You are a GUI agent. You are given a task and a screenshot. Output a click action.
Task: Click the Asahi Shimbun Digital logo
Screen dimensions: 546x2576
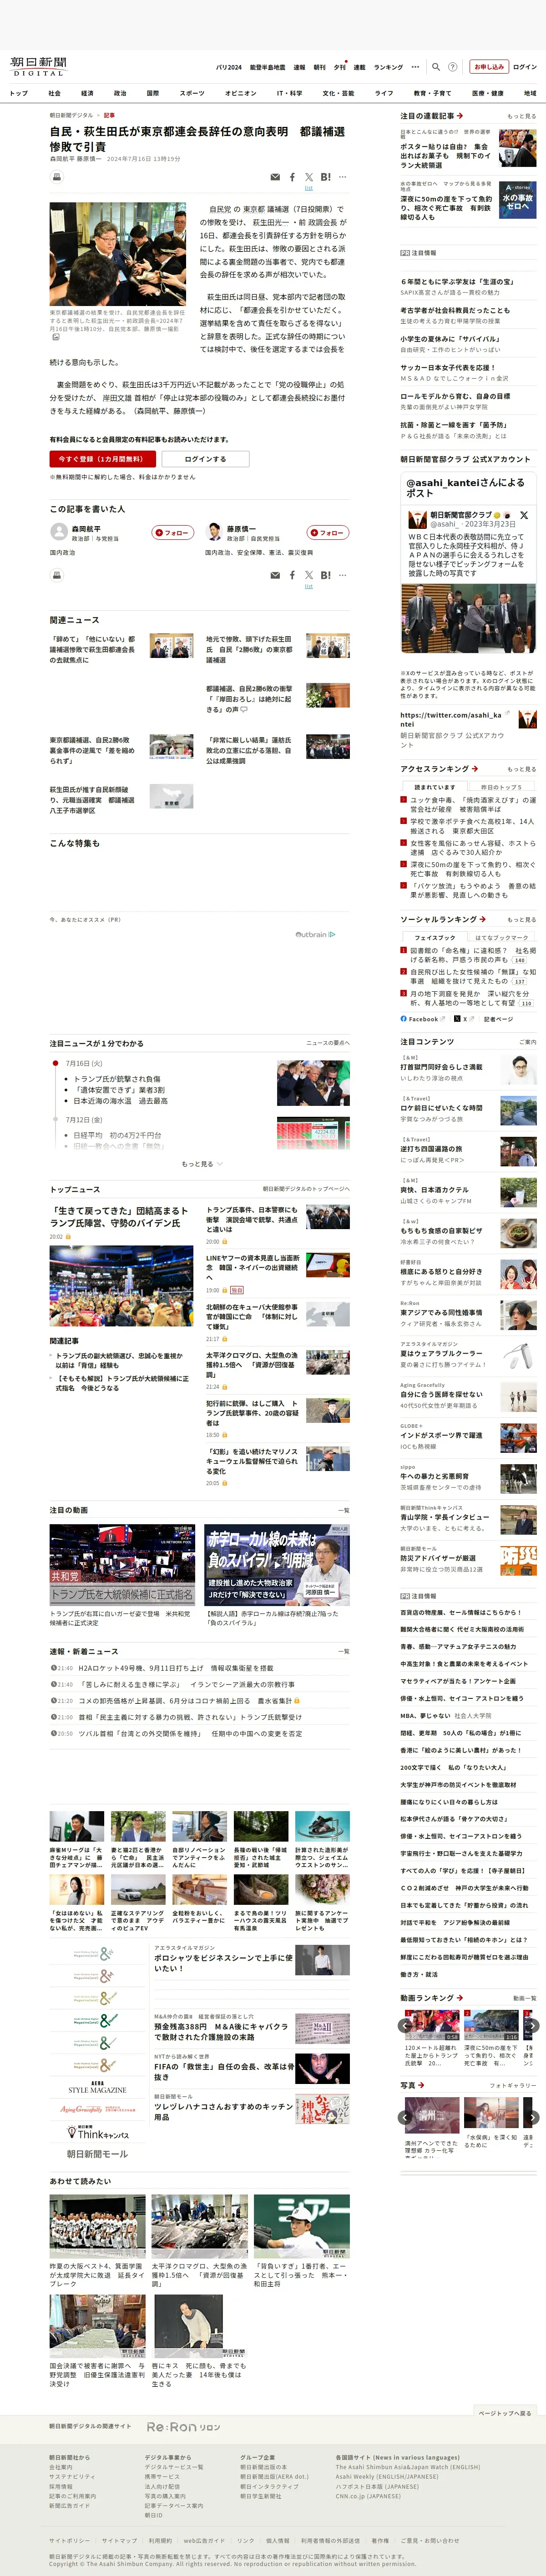[39, 66]
